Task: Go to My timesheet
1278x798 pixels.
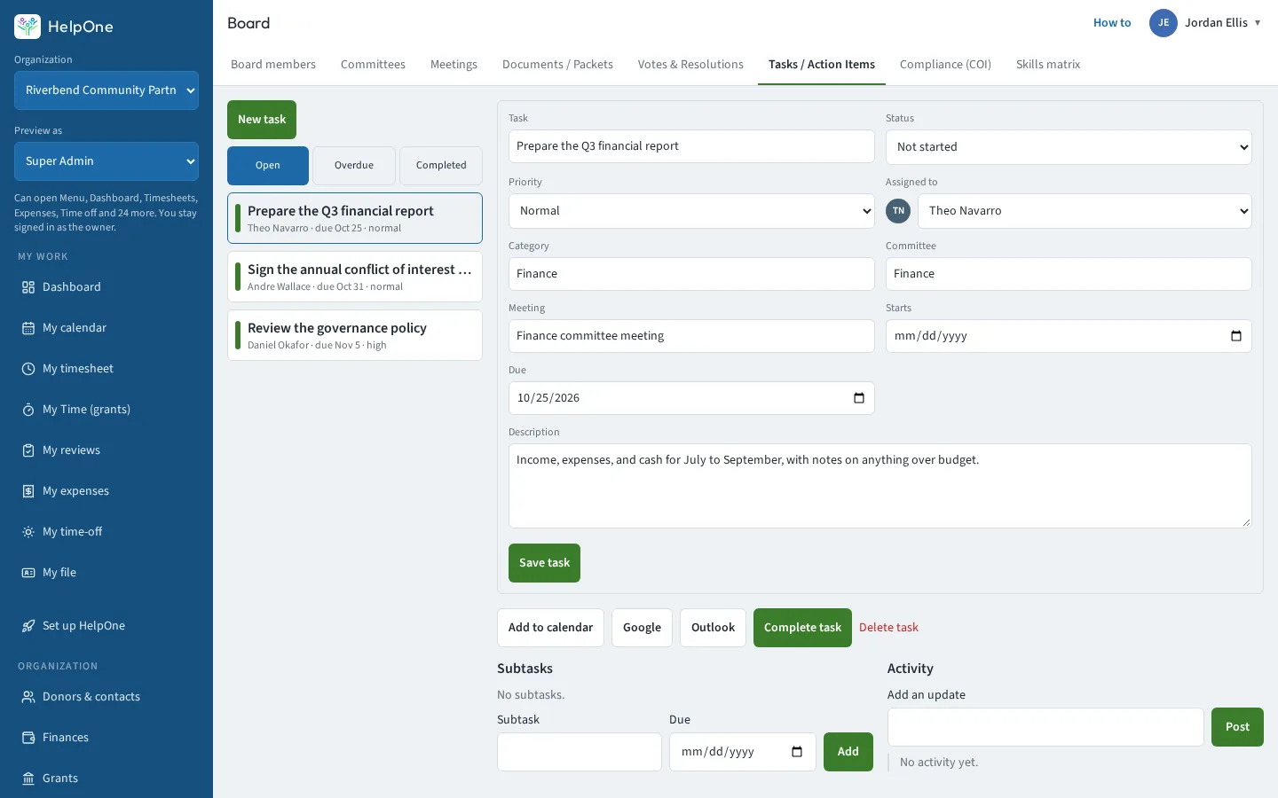Action: (x=106, y=369)
